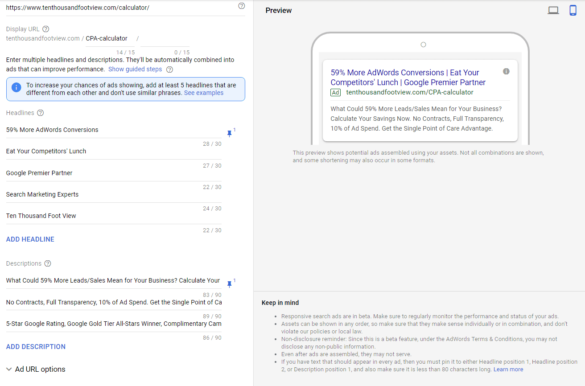Edit '5-Star Google Rating' description field
The height and width of the screenshot is (386, 585).
pos(114,324)
